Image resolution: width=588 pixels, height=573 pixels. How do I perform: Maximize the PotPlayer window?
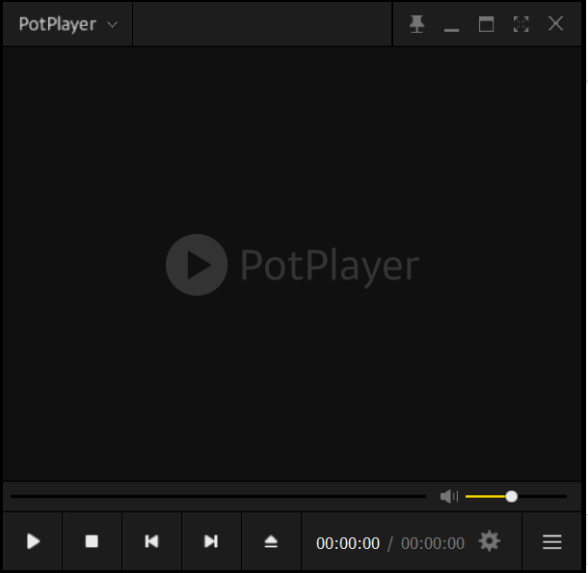point(487,24)
